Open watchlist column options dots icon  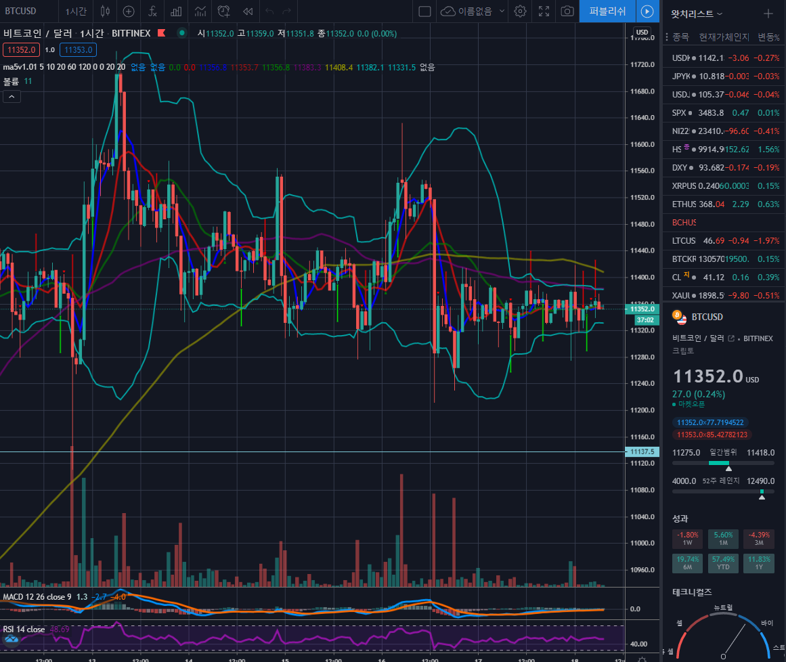pos(667,37)
